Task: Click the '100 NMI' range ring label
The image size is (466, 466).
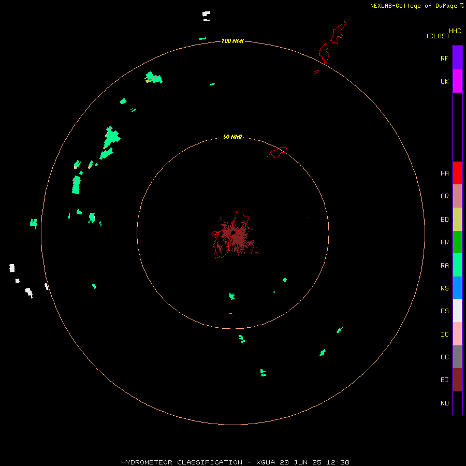Action: [232, 41]
